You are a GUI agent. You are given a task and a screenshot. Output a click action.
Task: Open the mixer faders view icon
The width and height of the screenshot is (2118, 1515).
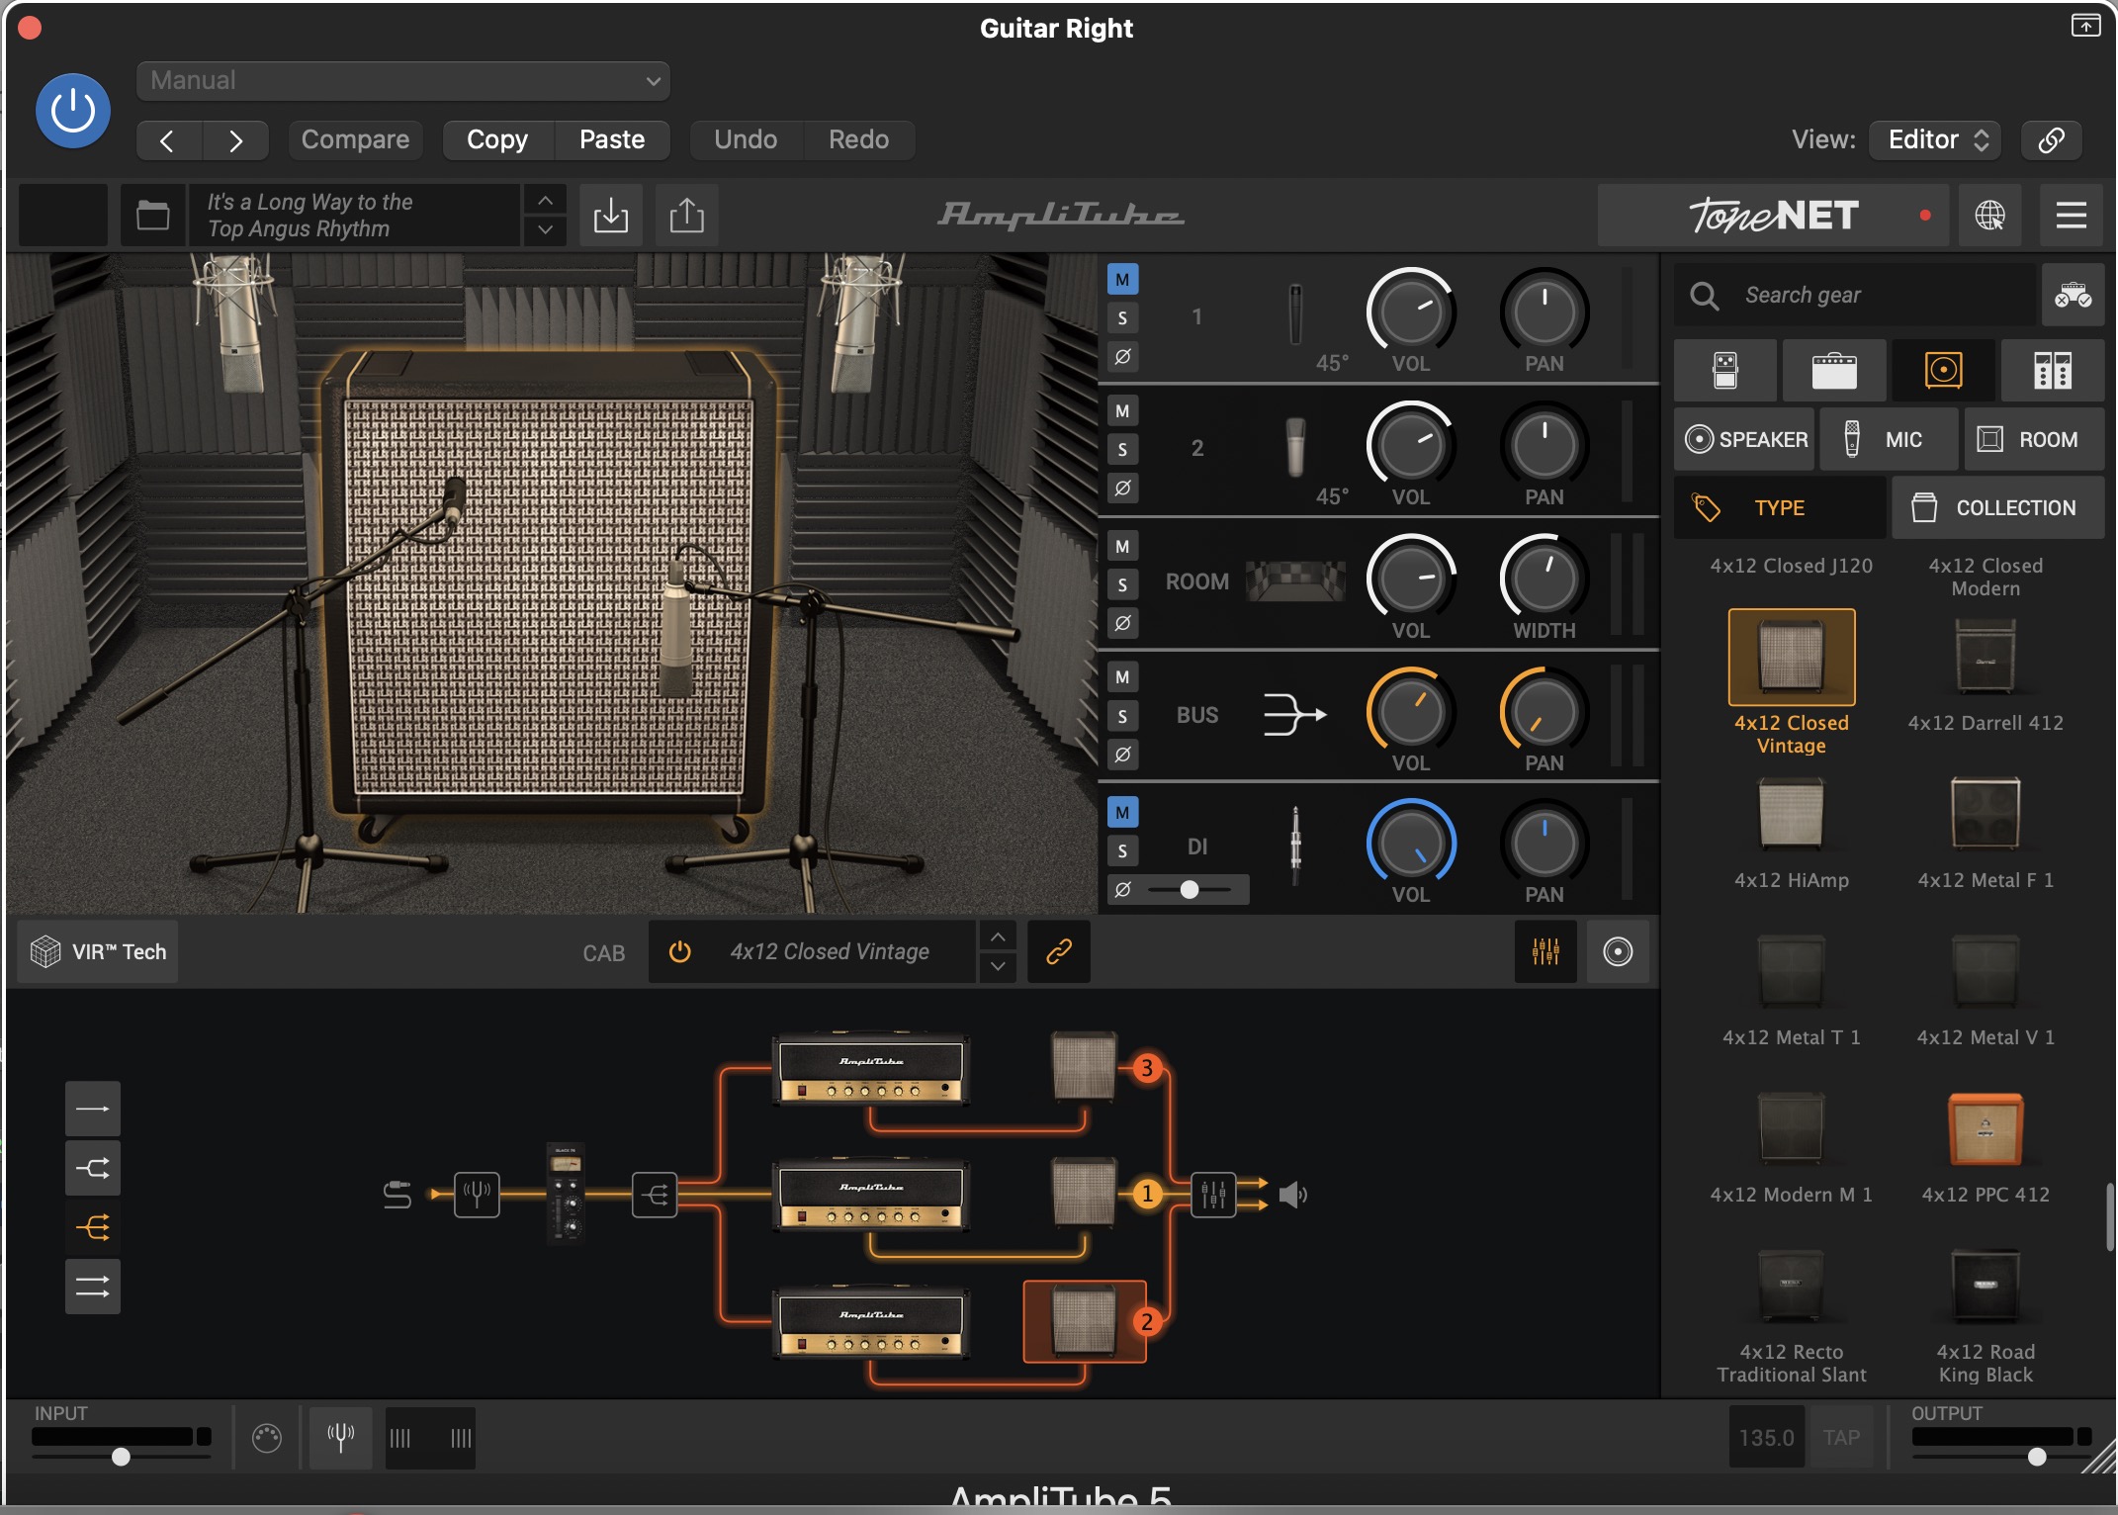[1545, 951]
